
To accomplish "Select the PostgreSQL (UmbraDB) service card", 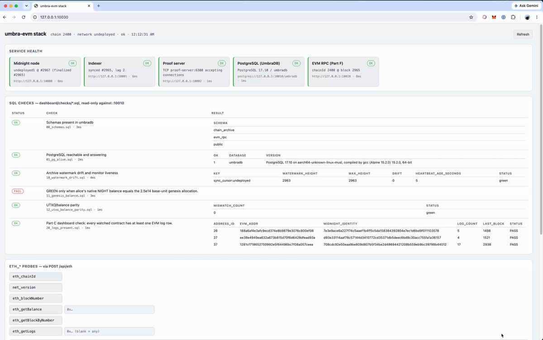I will (x=269, y=72).
